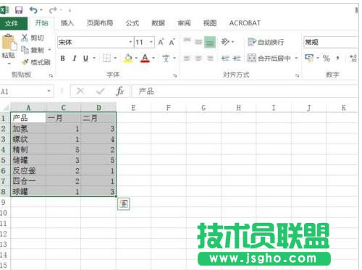Click the Cut scissors icon
Image resolution: width=362 pixels, height=270 pixels.
click(25, 38)
